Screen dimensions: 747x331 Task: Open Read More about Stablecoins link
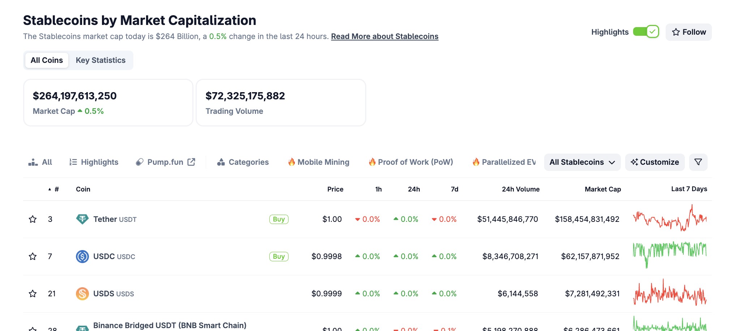384,36
